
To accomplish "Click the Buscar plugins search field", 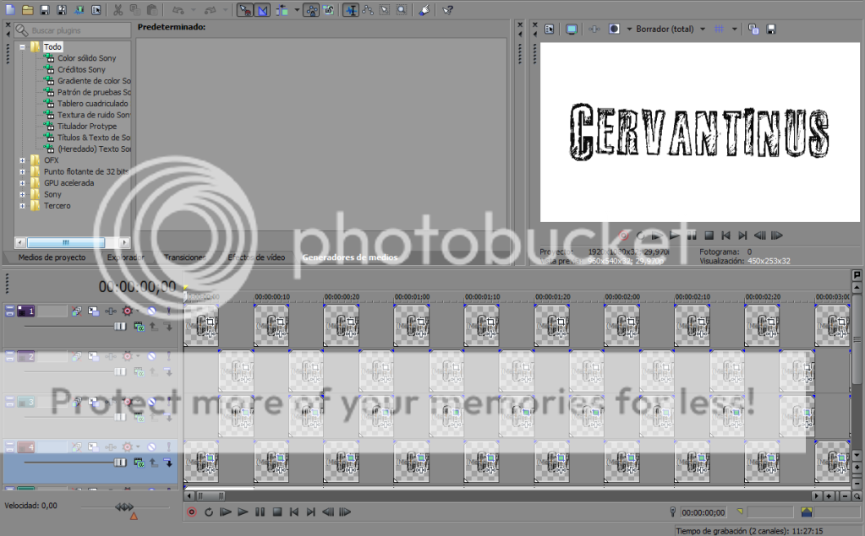I will point(72,30).
